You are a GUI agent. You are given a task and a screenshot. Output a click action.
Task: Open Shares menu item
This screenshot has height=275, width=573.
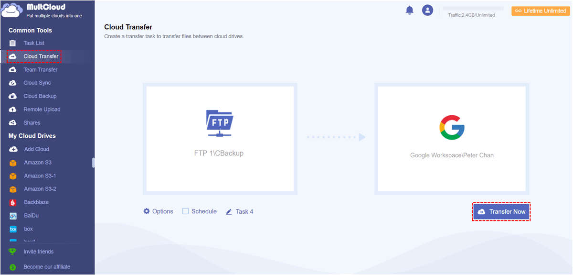point(32,123)
